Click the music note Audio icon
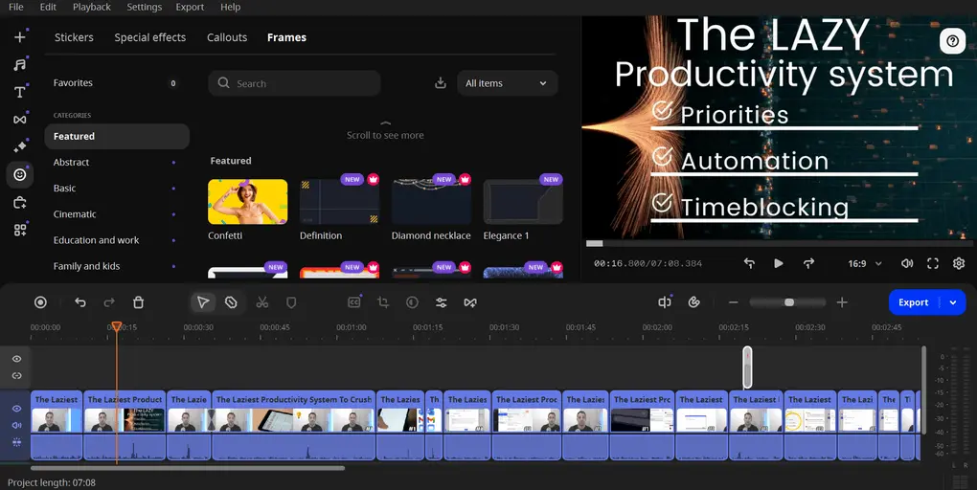The width and height of the screenshot is (977, 490). [19, 65]
